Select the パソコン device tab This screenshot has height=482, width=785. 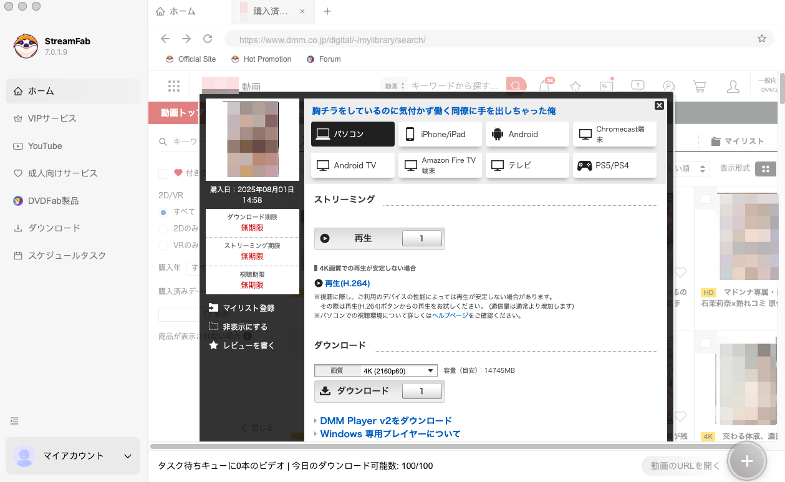353,134
